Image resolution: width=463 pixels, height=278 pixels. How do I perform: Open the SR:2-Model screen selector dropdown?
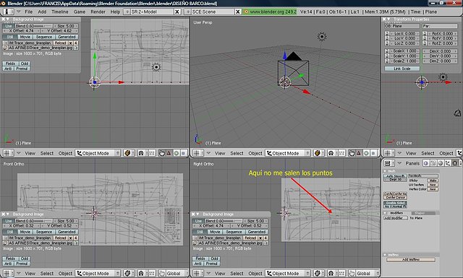pyautogui.click(x=153, y=12)
